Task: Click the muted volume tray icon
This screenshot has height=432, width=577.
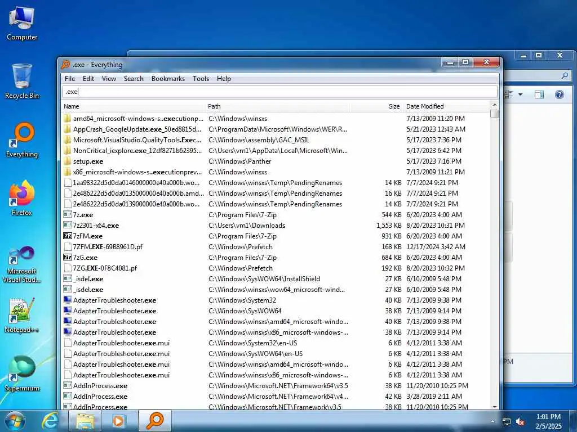Action: click(520, 422)
